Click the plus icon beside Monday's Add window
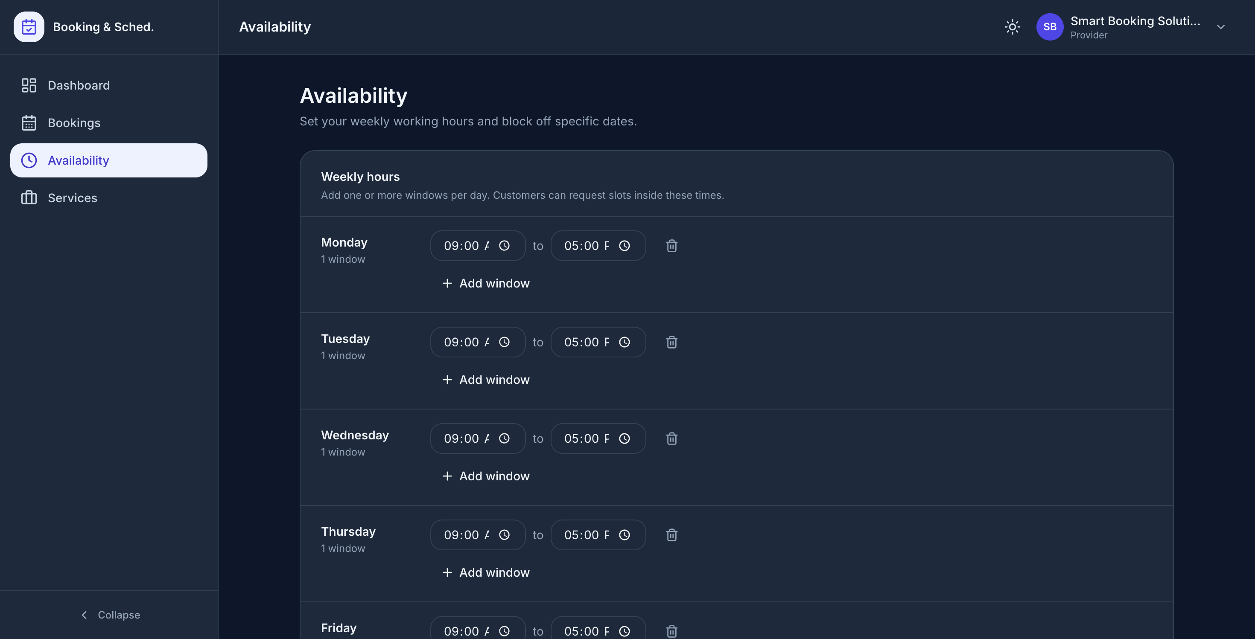1255x639 pixels. point(447,283)
